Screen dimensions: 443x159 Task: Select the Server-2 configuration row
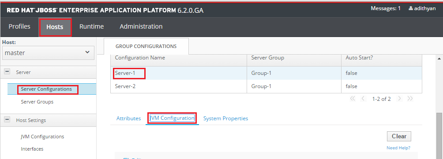(266, 86)
